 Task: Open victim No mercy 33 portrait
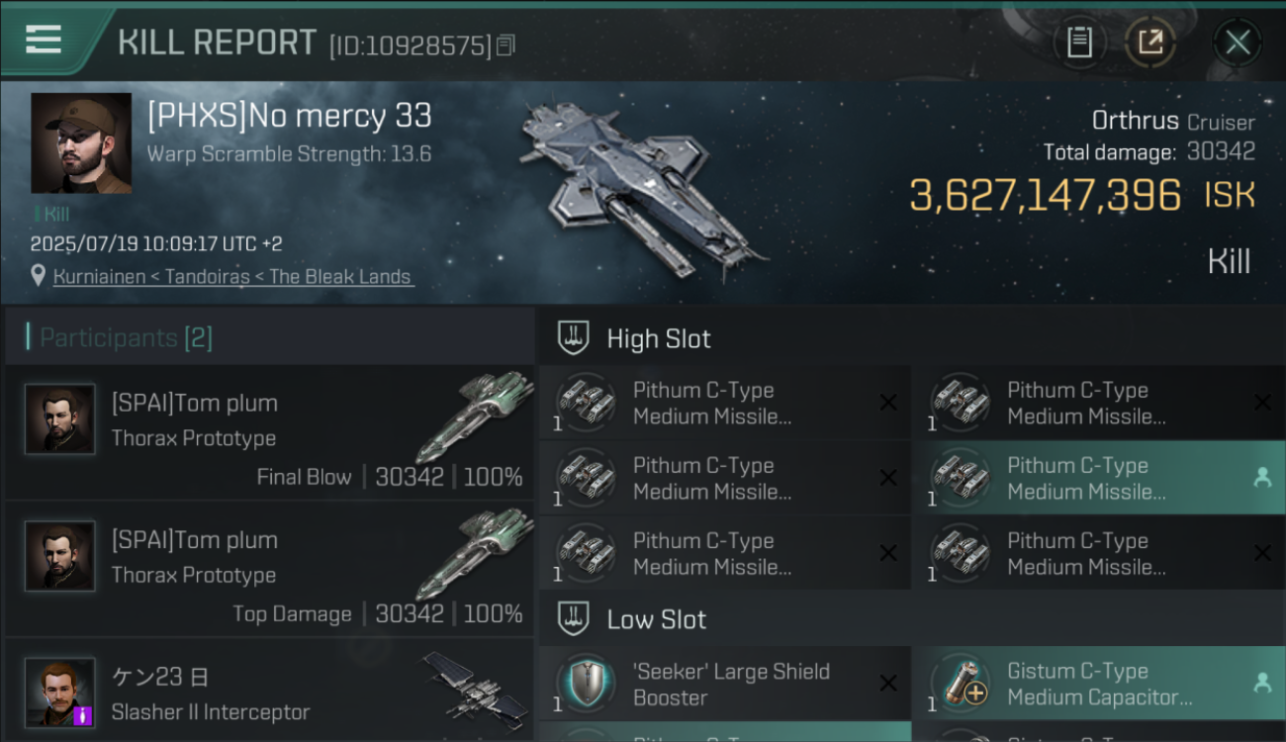(81, 143)
